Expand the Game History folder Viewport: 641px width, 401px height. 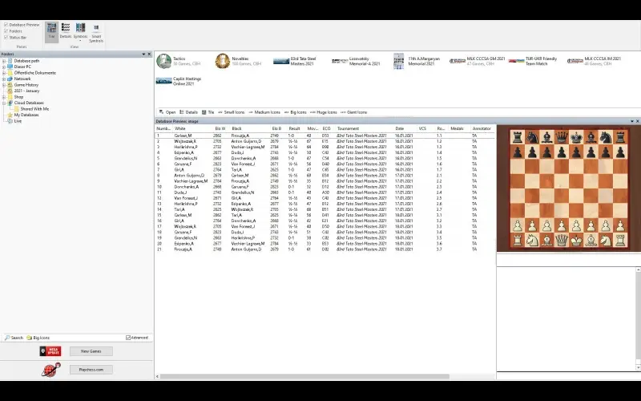[4, 85]
